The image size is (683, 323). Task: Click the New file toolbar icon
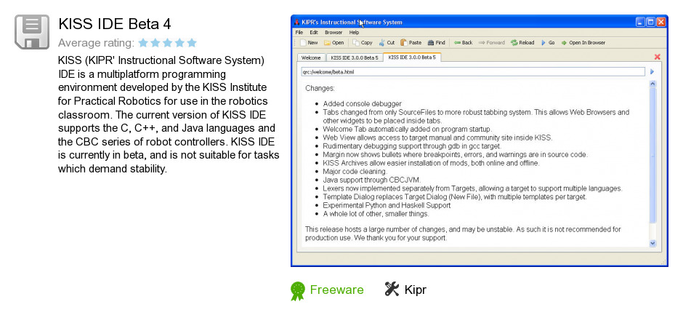pos(303,43)
